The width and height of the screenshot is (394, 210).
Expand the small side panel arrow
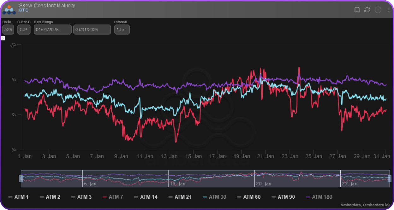(x=3, y=38)
